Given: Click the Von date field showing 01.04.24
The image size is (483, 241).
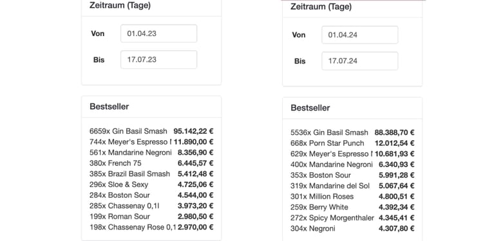Looking at the screenshot, I should click(360, 35).
